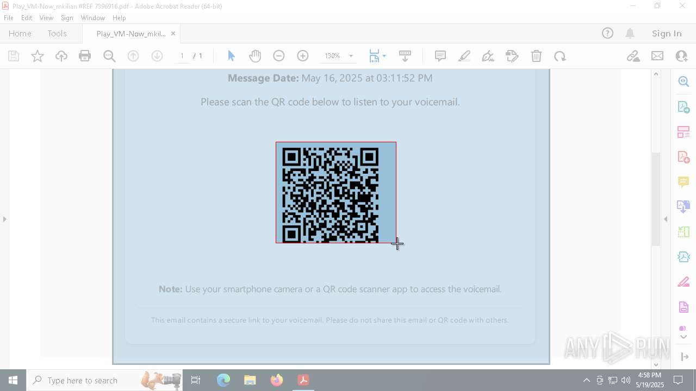
Task: Open the find text magnifier
Action: coord(109,56)
